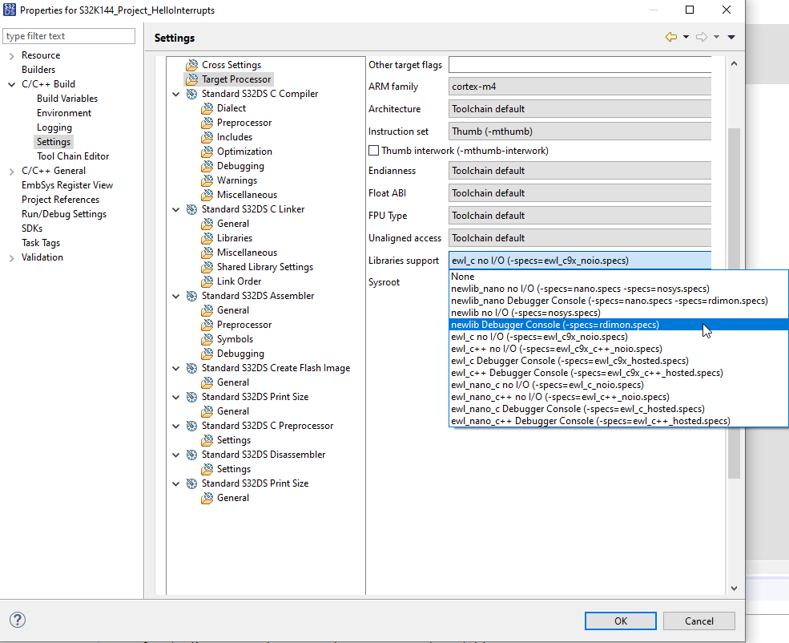Click the Optimization settings icon
Viewport: 789px width, 643px height.
click(207, 152)
